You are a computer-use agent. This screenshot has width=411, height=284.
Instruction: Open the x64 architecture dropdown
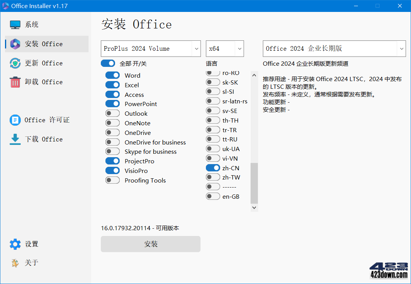point(225,48)
